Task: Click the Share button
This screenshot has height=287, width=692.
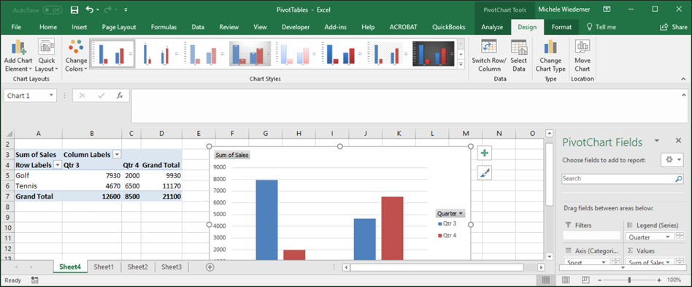Action: click(x=674, y=27)
